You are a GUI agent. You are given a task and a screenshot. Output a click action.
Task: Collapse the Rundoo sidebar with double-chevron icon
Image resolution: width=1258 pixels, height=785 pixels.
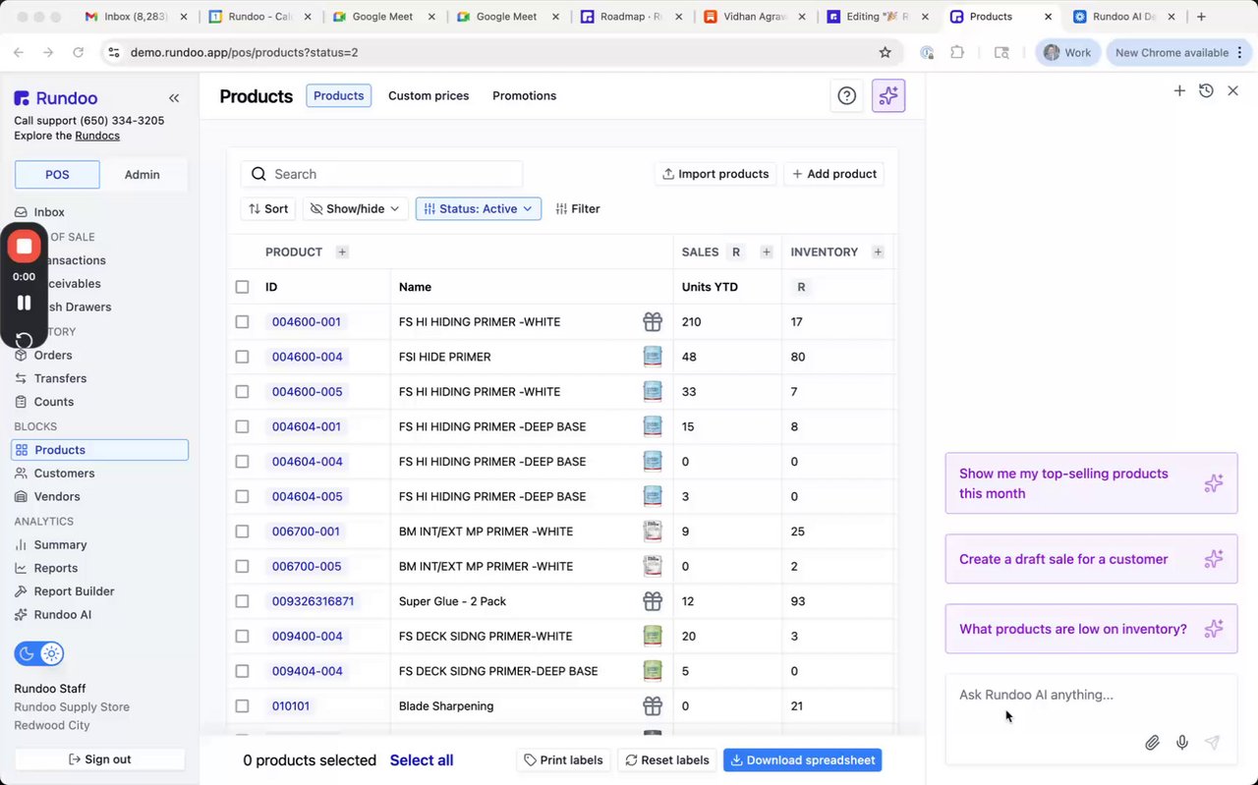point(174,98)
